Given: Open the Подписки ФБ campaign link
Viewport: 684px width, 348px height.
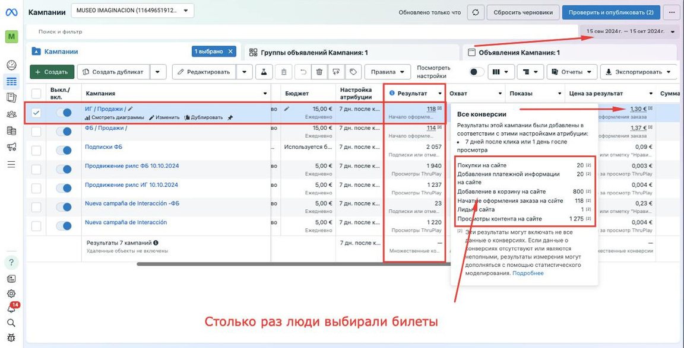Looking at the screenshot, I should point(103,147).
